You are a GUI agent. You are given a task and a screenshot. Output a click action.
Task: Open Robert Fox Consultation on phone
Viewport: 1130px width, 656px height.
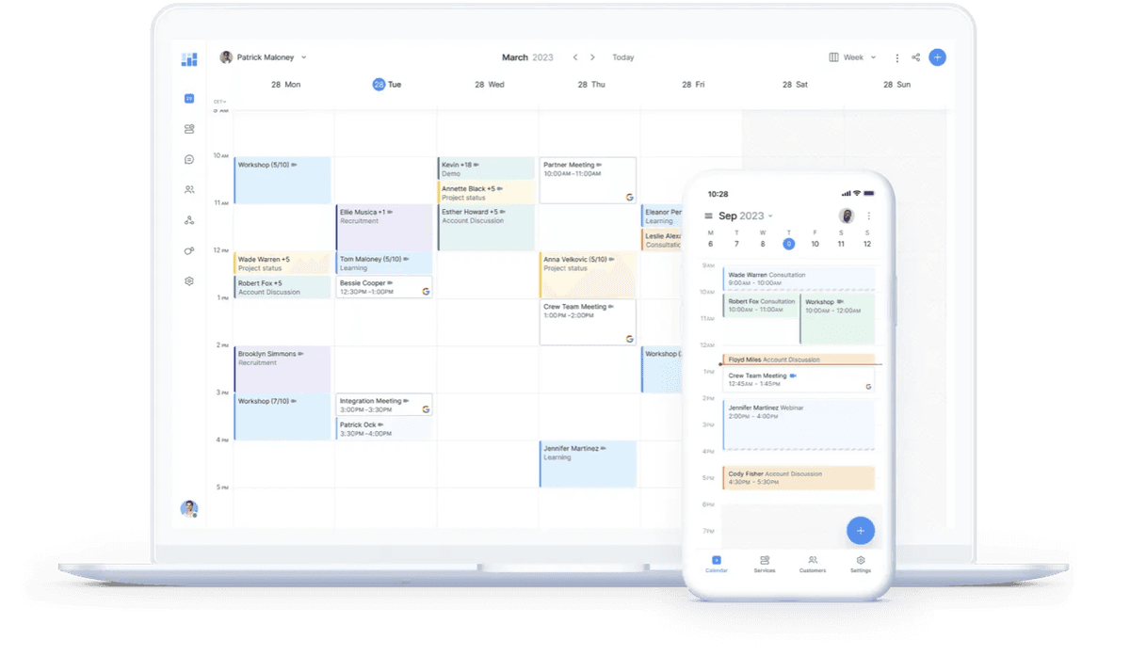(x=761, y=306)
